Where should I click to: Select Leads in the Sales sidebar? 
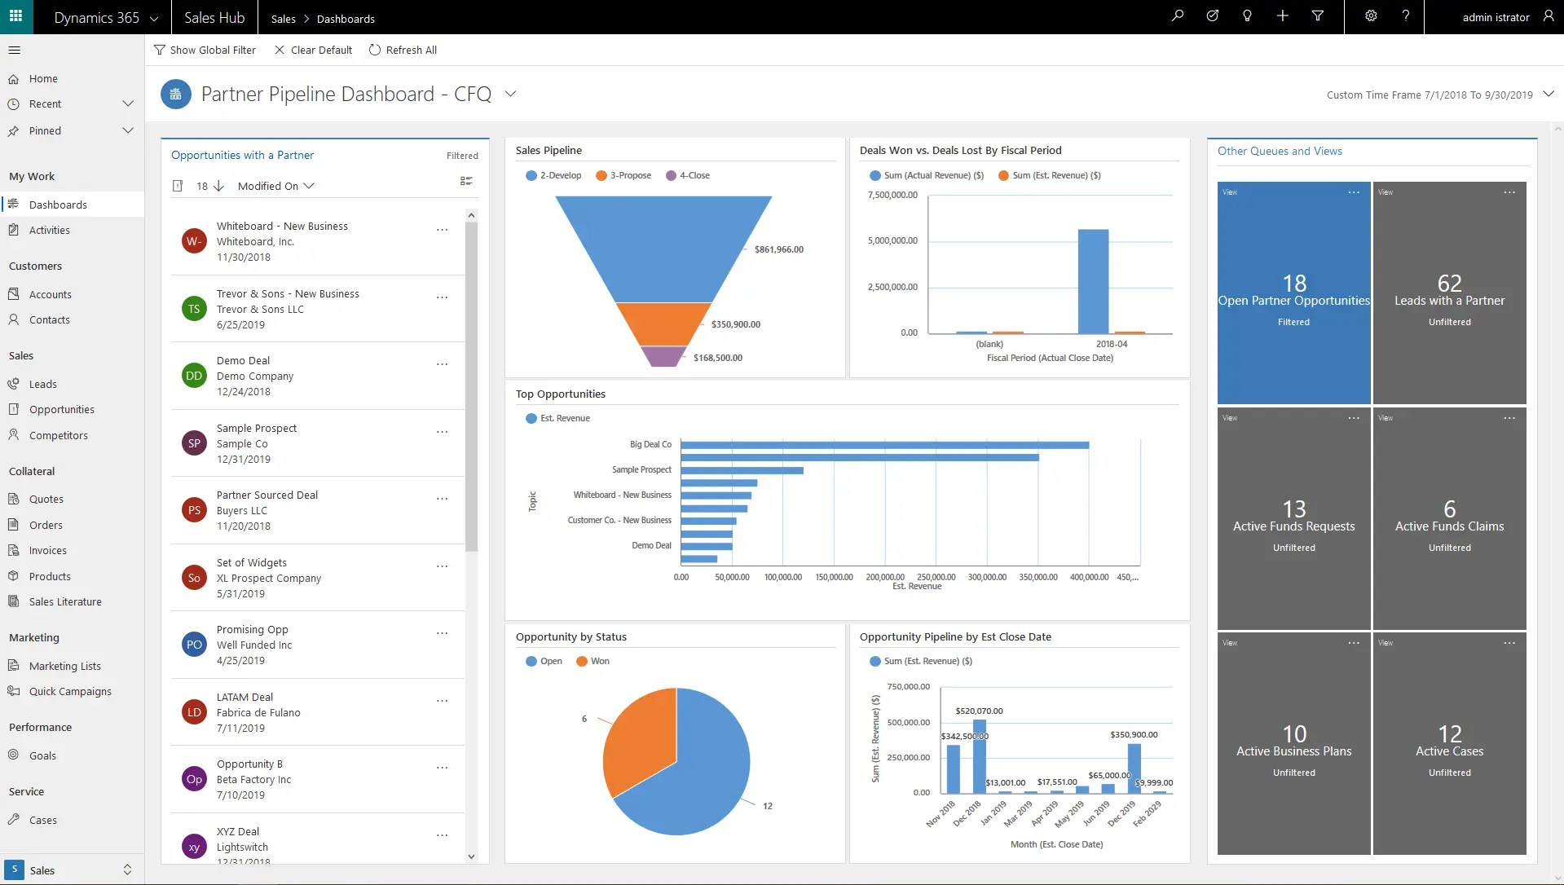(42, 383)
